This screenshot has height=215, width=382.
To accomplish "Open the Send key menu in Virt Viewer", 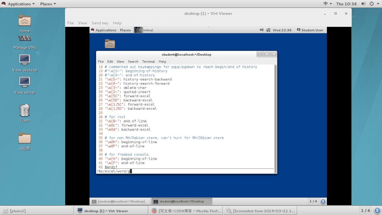I will coord(100,23).
